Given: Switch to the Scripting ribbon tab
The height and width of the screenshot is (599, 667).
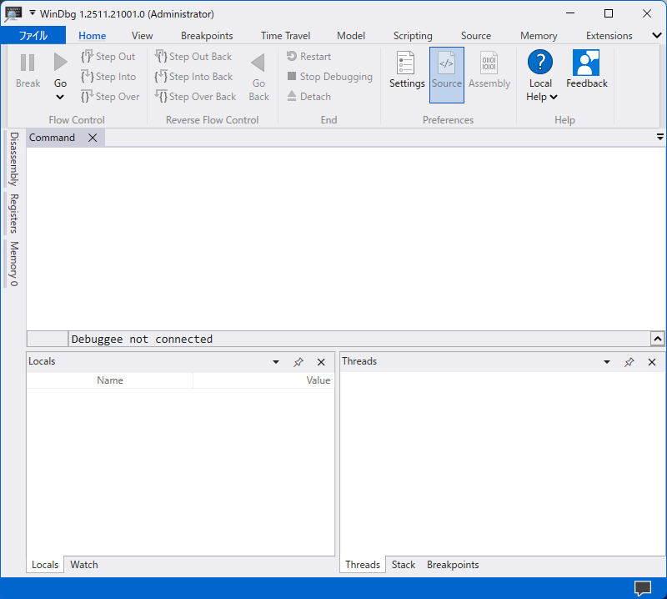Looking at the screenshot, I should [413, 36].
